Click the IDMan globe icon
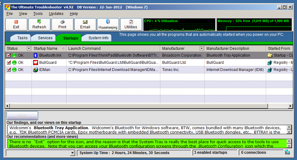This screenshot has height=160, width=297. [36, 70]
